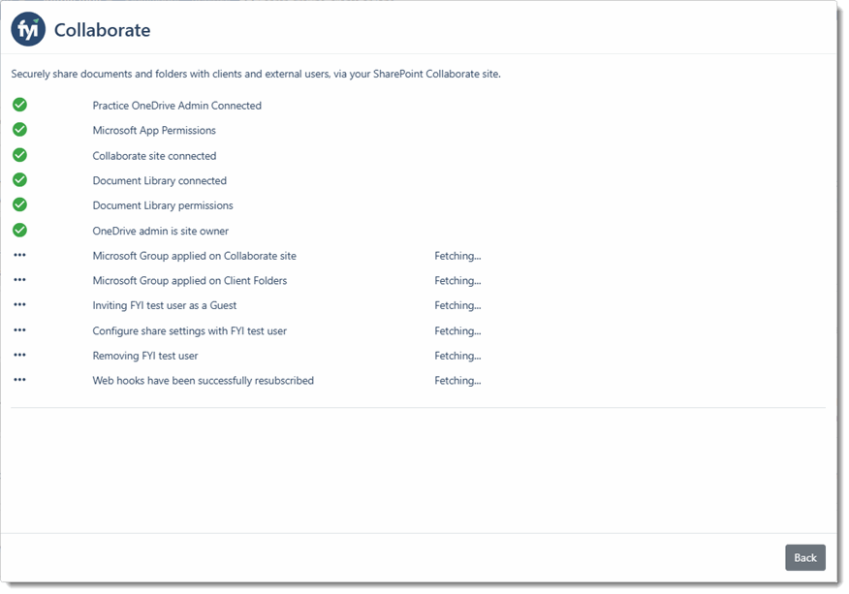Click Fetching status for Removing FYI test user
The image size is (849, 594).
[x=457, y=357]
